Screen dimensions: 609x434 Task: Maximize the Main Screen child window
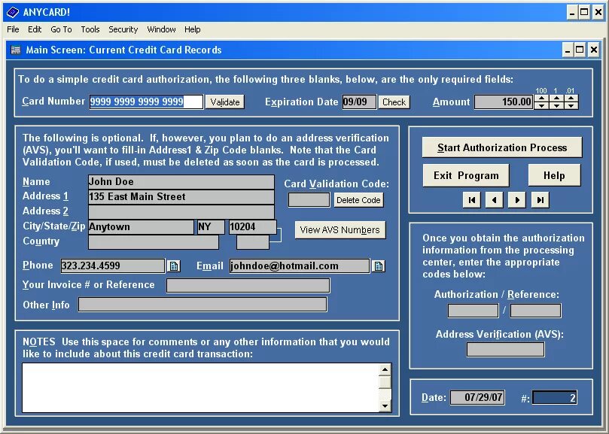pos(580,50)
